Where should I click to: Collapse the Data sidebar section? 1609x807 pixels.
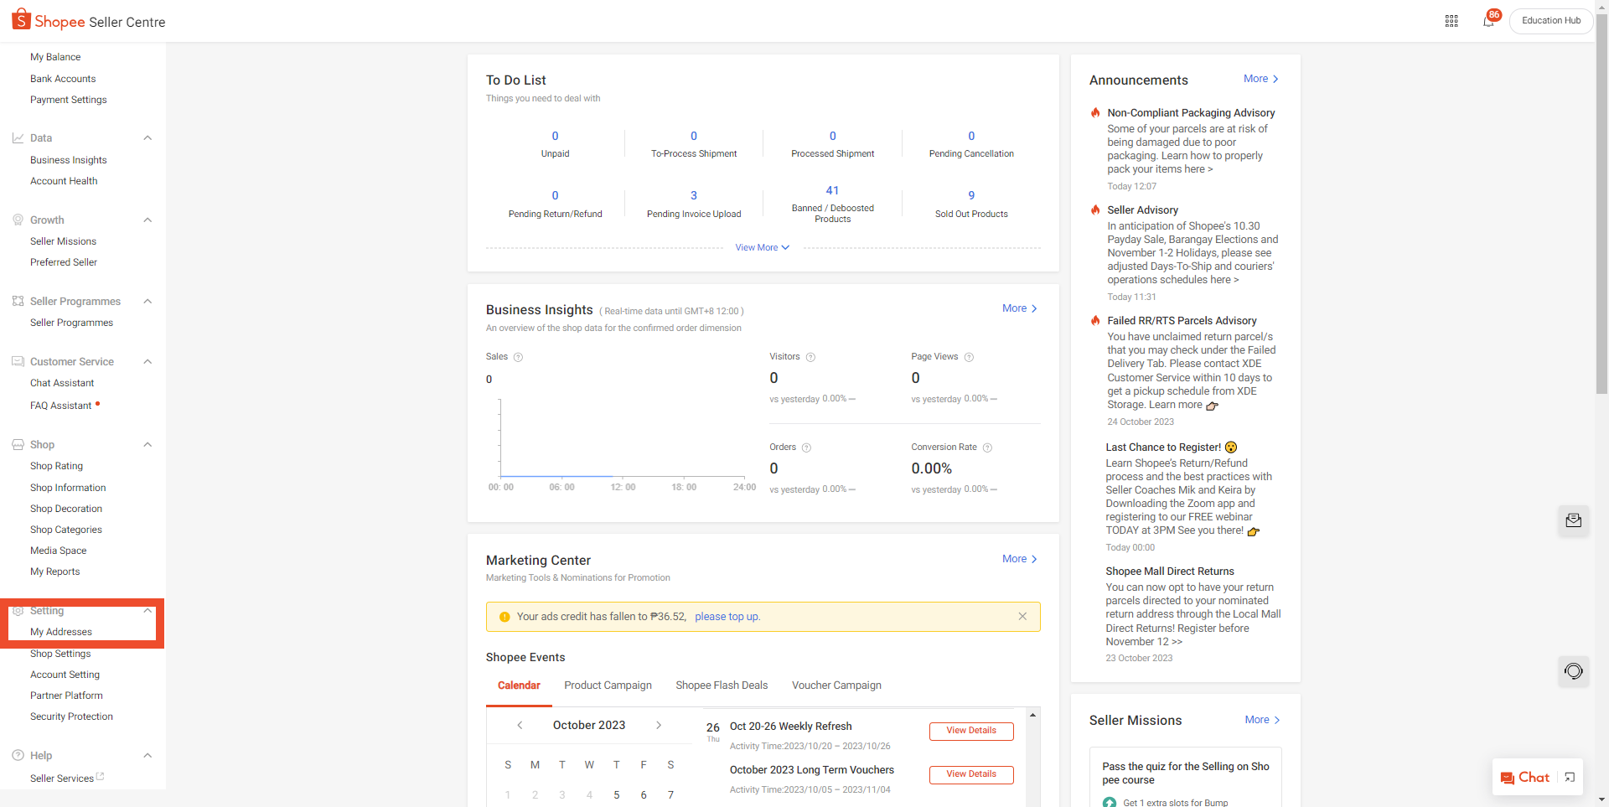[147, 138]
